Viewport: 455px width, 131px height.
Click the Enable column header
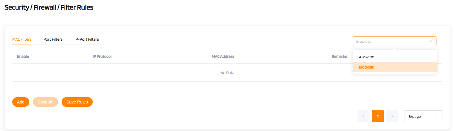(23, 57)
